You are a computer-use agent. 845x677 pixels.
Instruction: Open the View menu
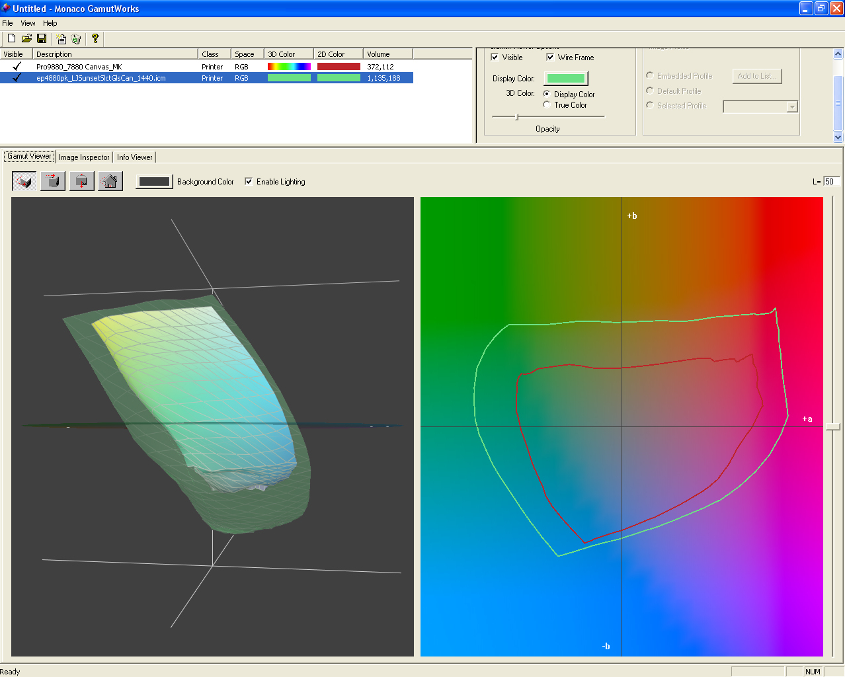click(28, 23)
